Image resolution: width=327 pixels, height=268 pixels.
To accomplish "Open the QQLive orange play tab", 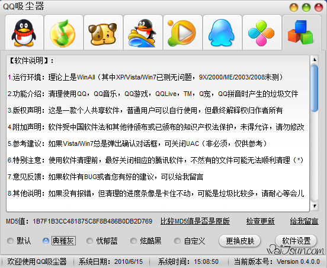I will coord(182,33).
